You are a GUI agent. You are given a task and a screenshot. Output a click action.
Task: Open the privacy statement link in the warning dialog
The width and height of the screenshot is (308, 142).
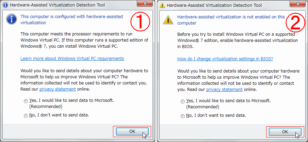224,90
